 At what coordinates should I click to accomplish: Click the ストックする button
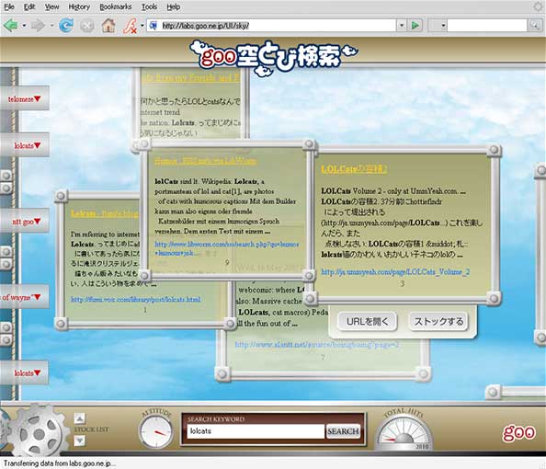click(438, 321)
